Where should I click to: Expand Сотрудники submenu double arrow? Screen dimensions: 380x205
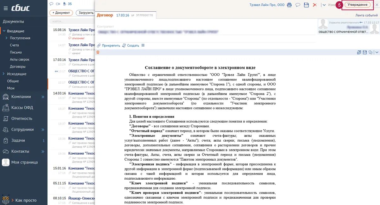click(x=43, y=130)
